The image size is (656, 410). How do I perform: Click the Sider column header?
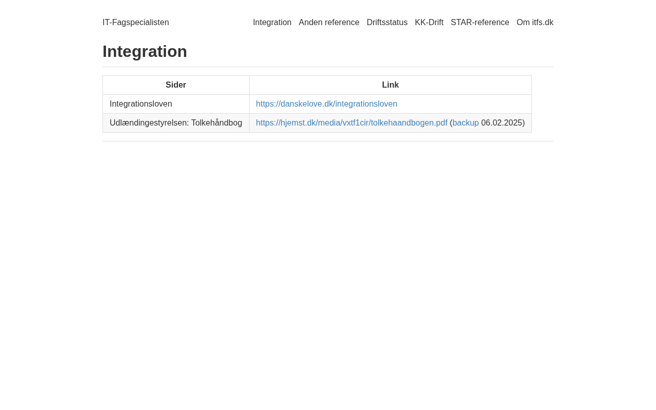pos(176,85)
